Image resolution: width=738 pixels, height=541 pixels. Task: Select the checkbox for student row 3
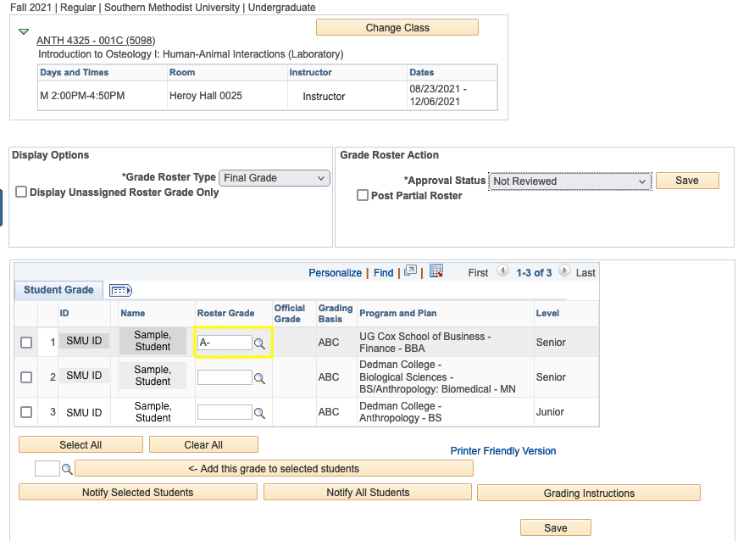[26, 412]
